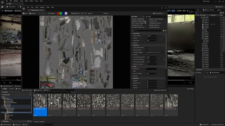The width and height of the screenshot is (225, 126).
Task: Expand the Collections section
Action: pyautogui.click(x=2, y=121)
